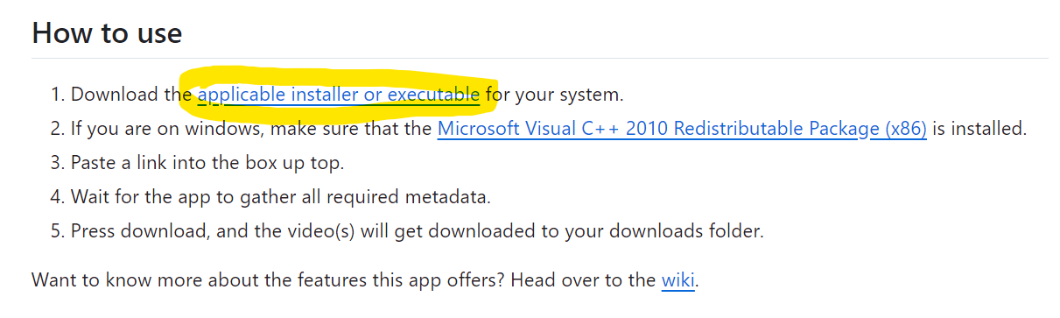This screenshot has height=318, width=1060.
Task: Click the list number 5 marker
Action: (x=56, y=231)
